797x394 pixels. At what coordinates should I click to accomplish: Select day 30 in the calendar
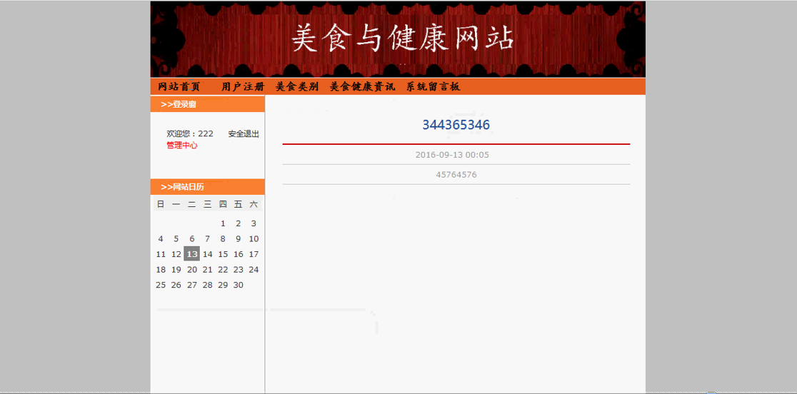[239, 285]
